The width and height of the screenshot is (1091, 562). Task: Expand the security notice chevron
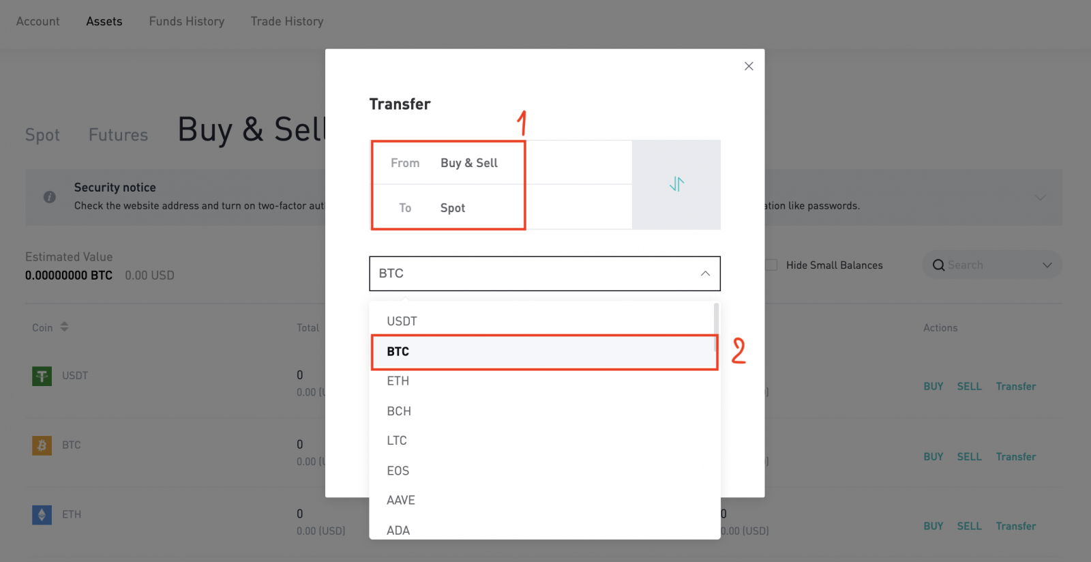click(x=1040, y=198)
